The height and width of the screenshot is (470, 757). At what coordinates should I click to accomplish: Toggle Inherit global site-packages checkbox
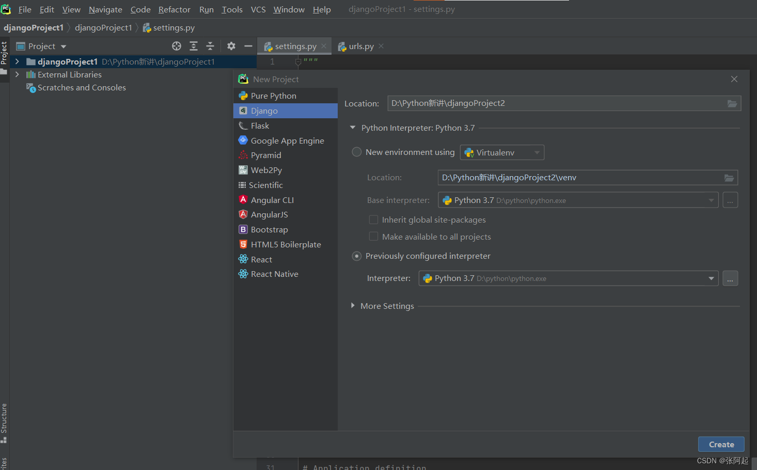click(x=373, y=220)
